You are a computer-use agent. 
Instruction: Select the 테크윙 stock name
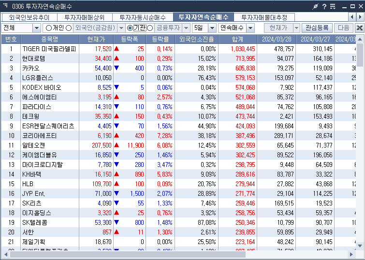31,116
